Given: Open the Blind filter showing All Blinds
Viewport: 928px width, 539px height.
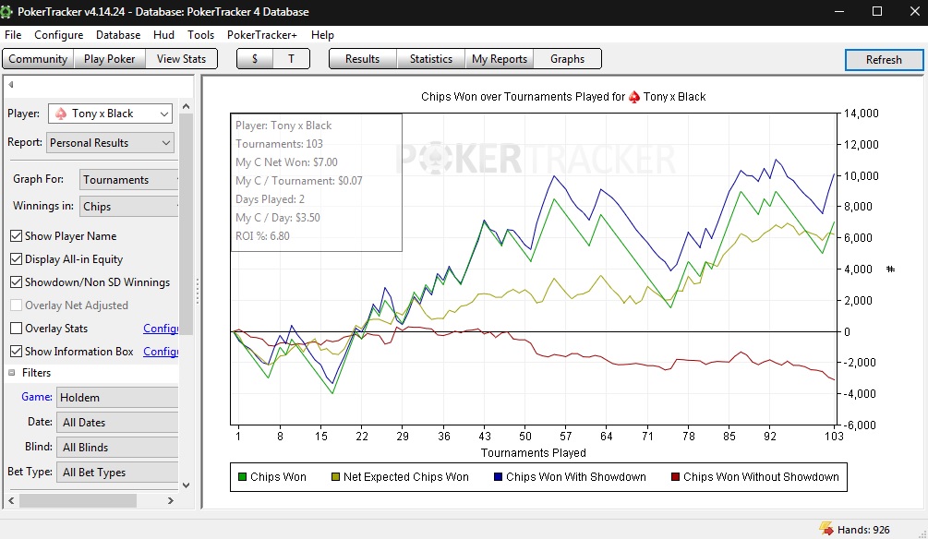Looking at the screenshot, I should (117, 448).
